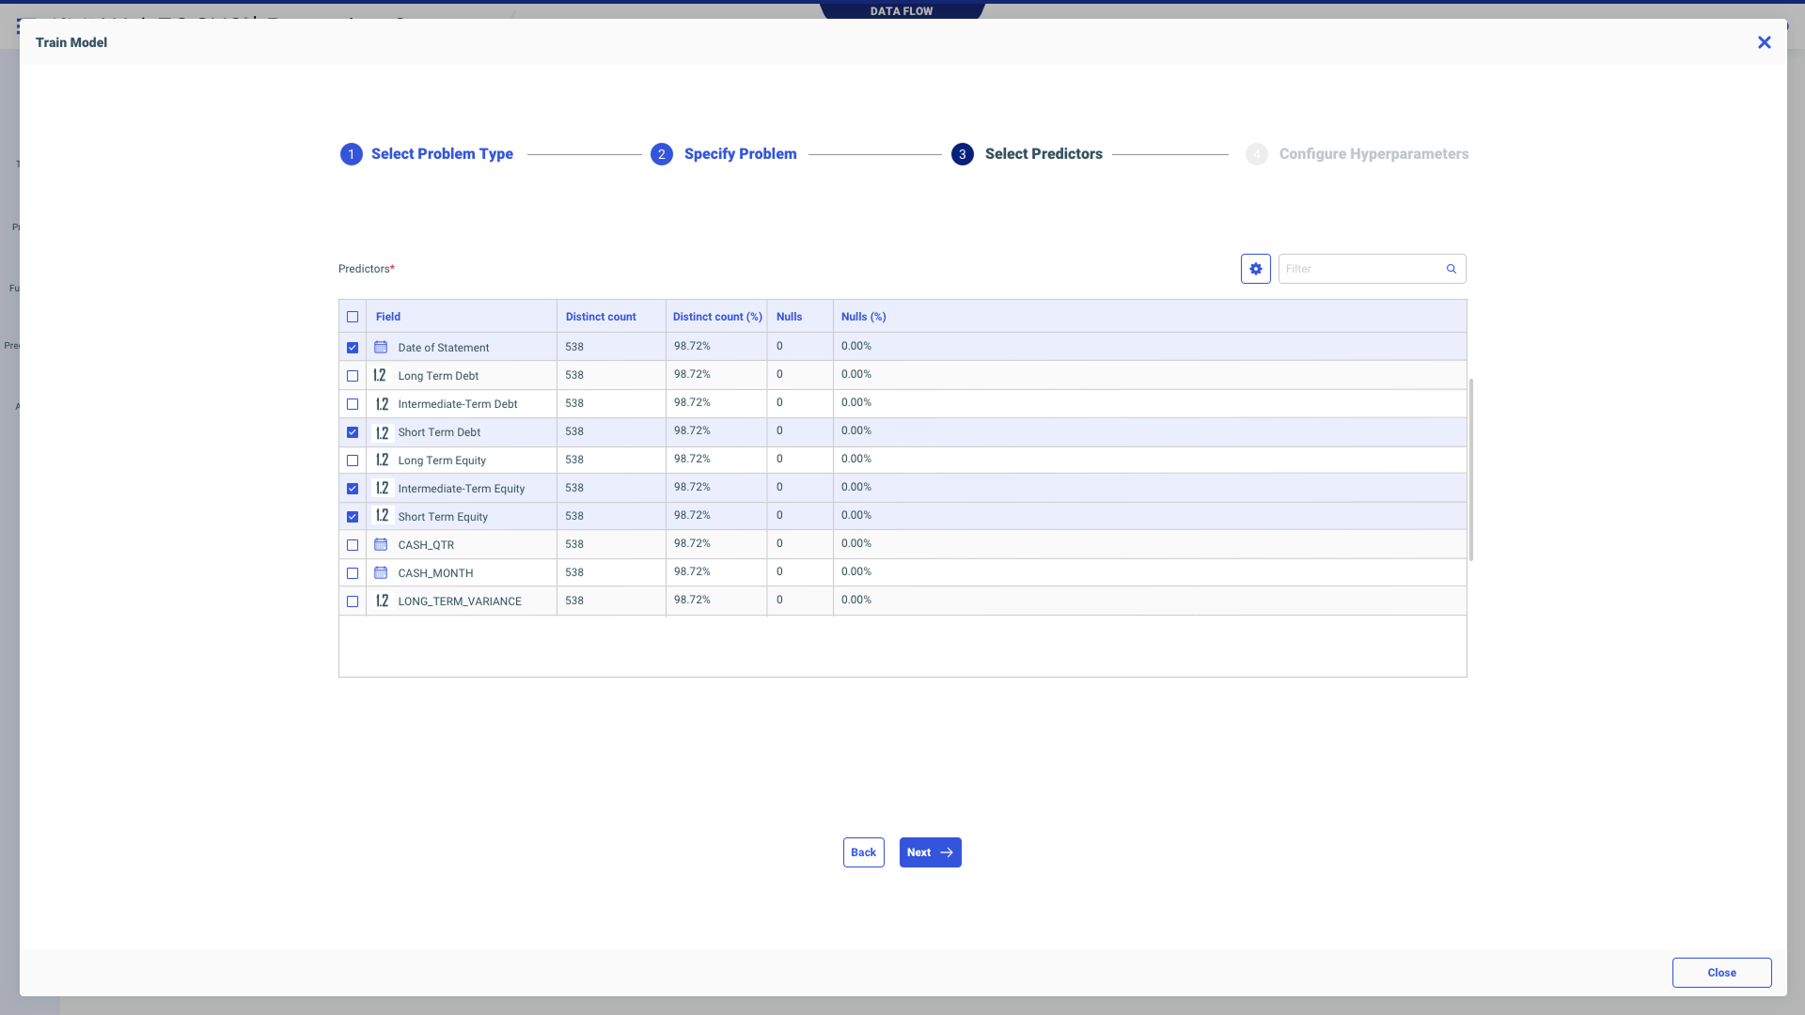Viewport: 1805px width, 1015px height.
Task: Close the Train Model dialog with X
Action: [1764, 42]
